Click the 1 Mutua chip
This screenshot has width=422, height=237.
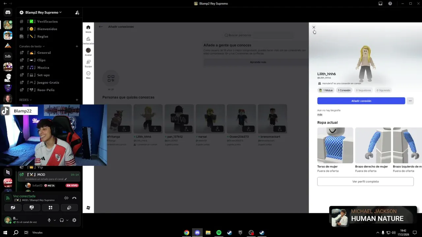pos(326,90)
